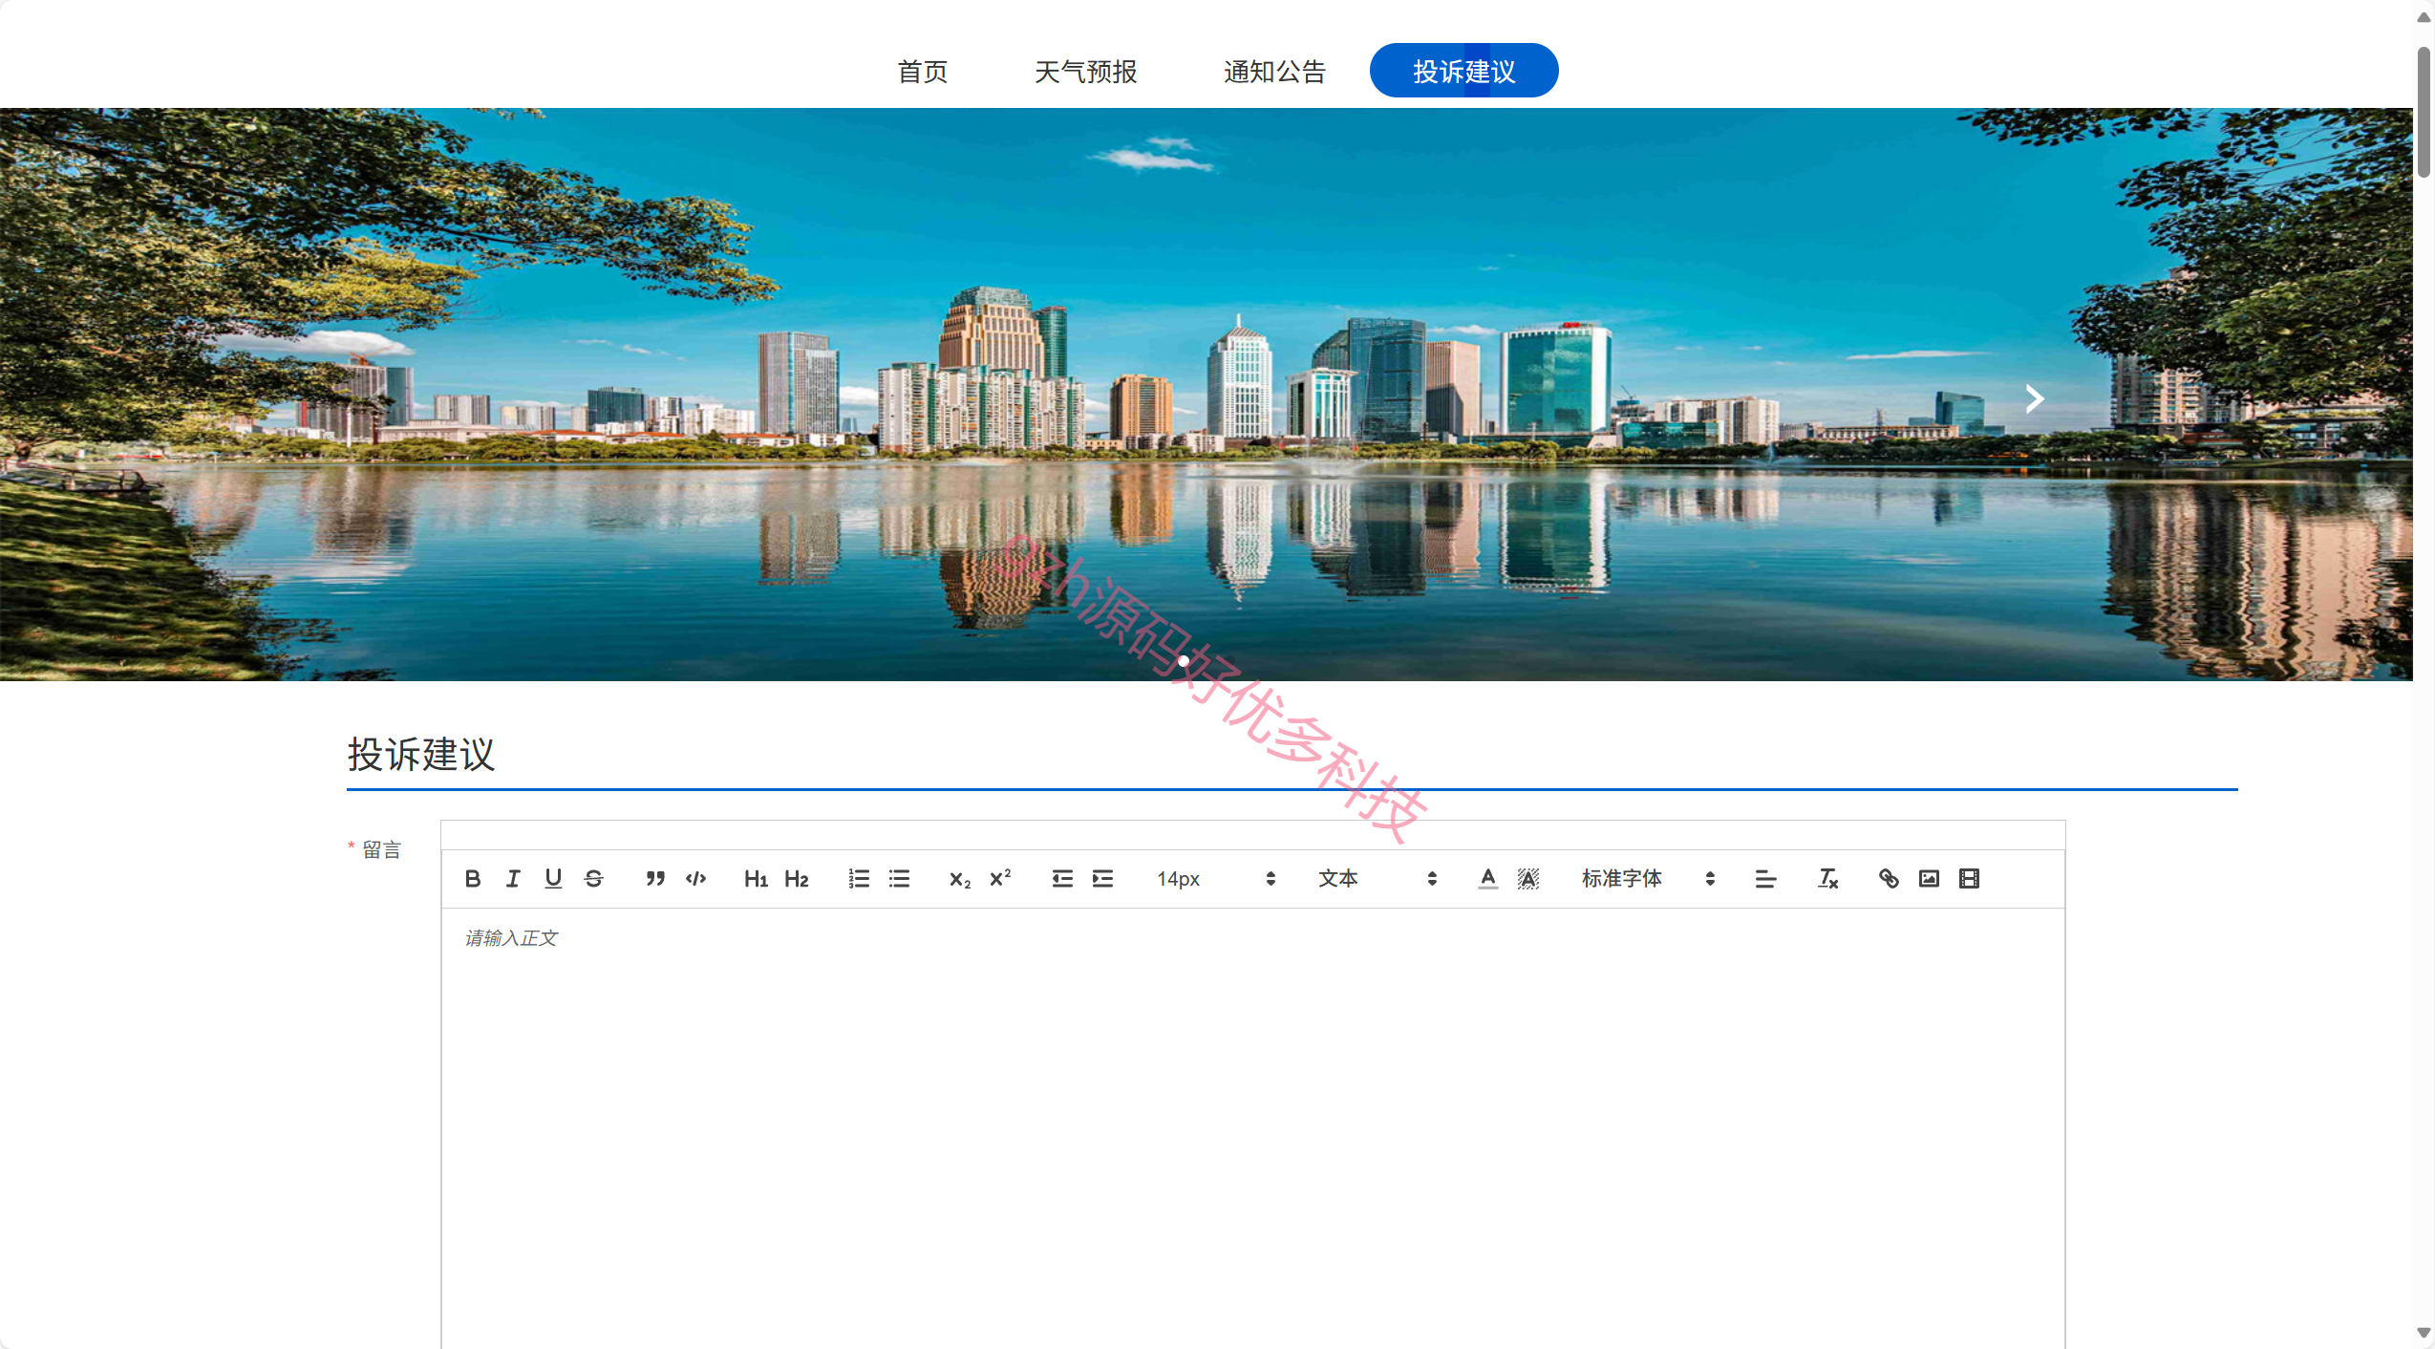The height and width of the screenshot is (1349, 2435).
Task: Click into the 请输入正文 text area
Action: point(1252,1127)
